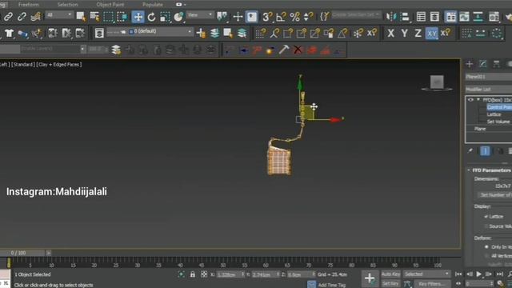Restrict transform to Z axis
The image size is (512, 288).
point(418,34)
